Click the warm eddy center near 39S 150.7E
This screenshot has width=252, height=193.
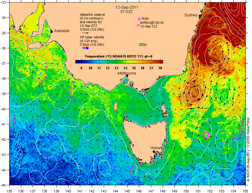195,93
